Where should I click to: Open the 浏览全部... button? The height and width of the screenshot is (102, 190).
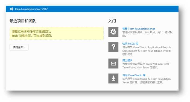[19, 47]
